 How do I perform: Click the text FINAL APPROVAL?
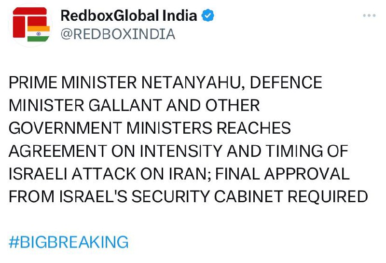coord(282,174)
